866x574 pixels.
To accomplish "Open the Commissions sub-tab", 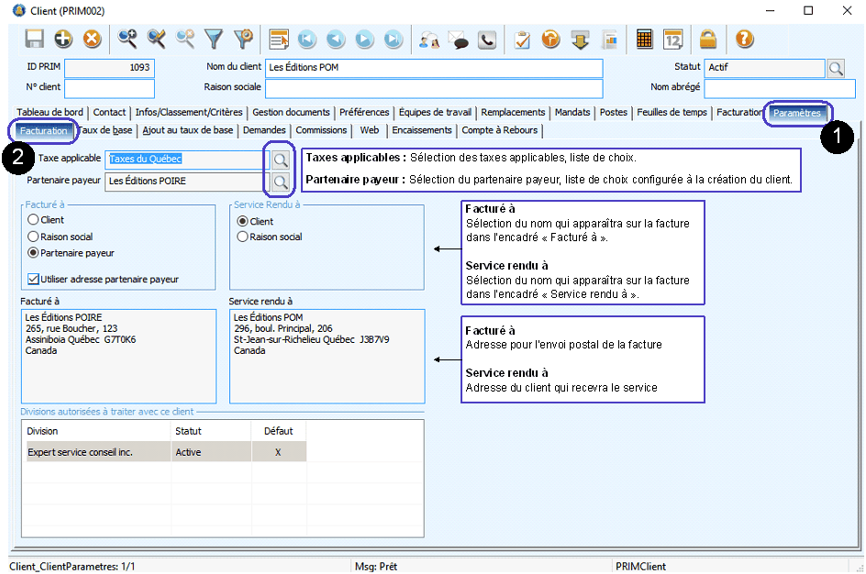I will click(321, 130).
